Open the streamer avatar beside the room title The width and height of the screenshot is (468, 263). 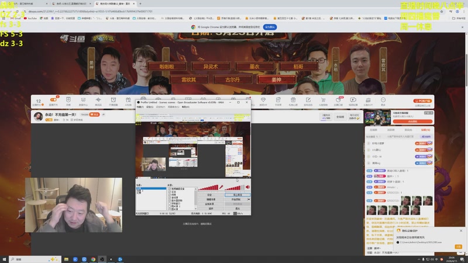(x=38, y=116)
